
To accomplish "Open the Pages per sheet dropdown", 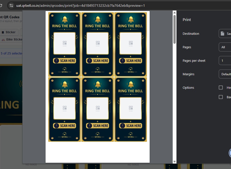I will [x=225, y=61].
